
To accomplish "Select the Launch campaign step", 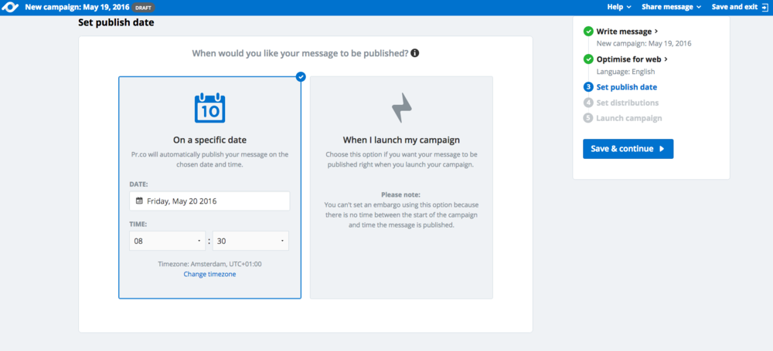I will coord(629,118).
